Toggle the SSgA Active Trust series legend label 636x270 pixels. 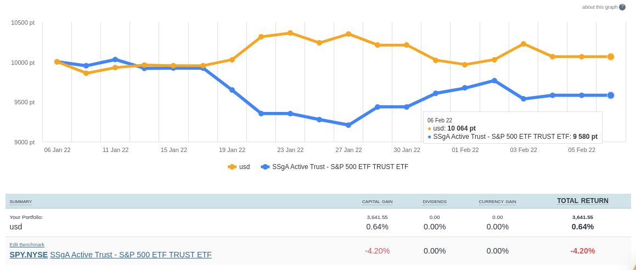pyautogui.click(x=340, y=167)
